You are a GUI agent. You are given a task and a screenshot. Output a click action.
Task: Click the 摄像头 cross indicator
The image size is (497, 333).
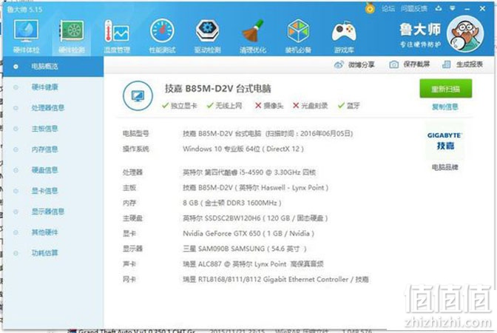pyautogui.click(x=269, y=106)
